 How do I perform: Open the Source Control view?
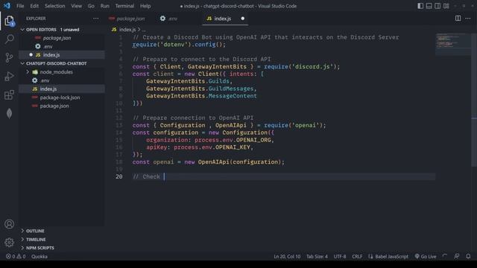pyautogui.click(x=10, y=57)
